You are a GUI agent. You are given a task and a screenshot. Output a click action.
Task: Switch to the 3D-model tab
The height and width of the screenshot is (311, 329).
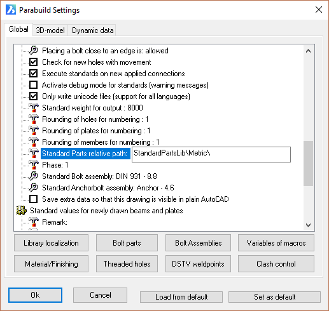(x=50, y=30)
